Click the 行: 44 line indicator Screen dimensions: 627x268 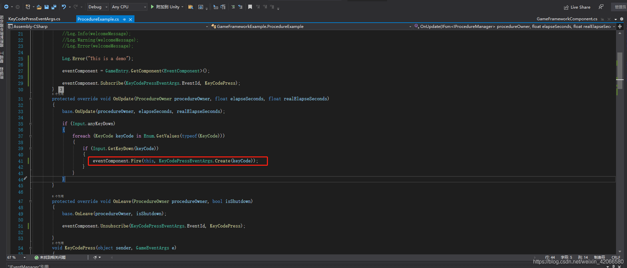pos(550,257)
